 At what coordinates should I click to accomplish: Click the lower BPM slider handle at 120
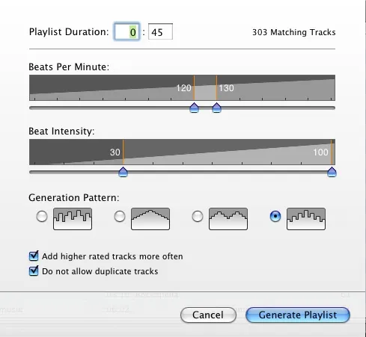pos(194,108)
